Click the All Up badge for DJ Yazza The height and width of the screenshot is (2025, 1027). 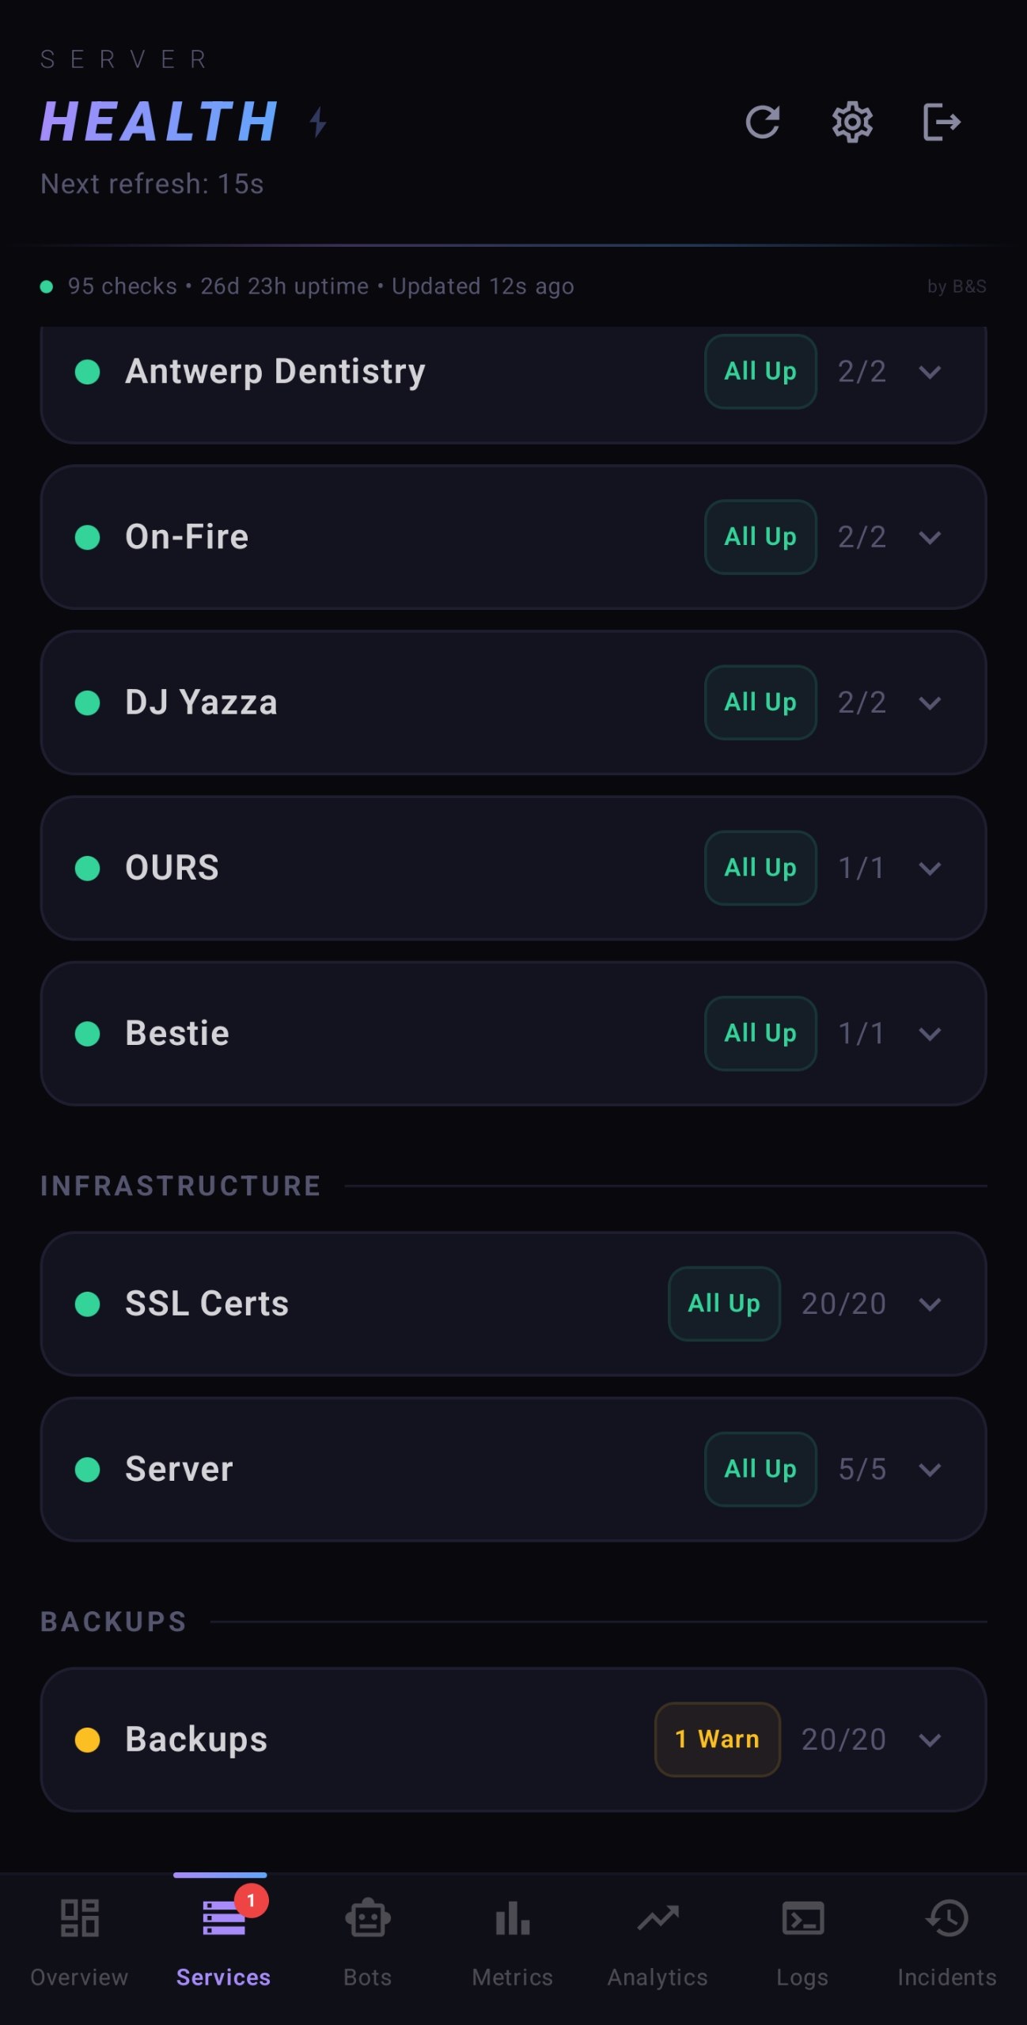[759, 702]
